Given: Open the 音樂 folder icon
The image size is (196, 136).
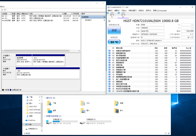Looking at the screenshot, I should click(x=116, y=103).
